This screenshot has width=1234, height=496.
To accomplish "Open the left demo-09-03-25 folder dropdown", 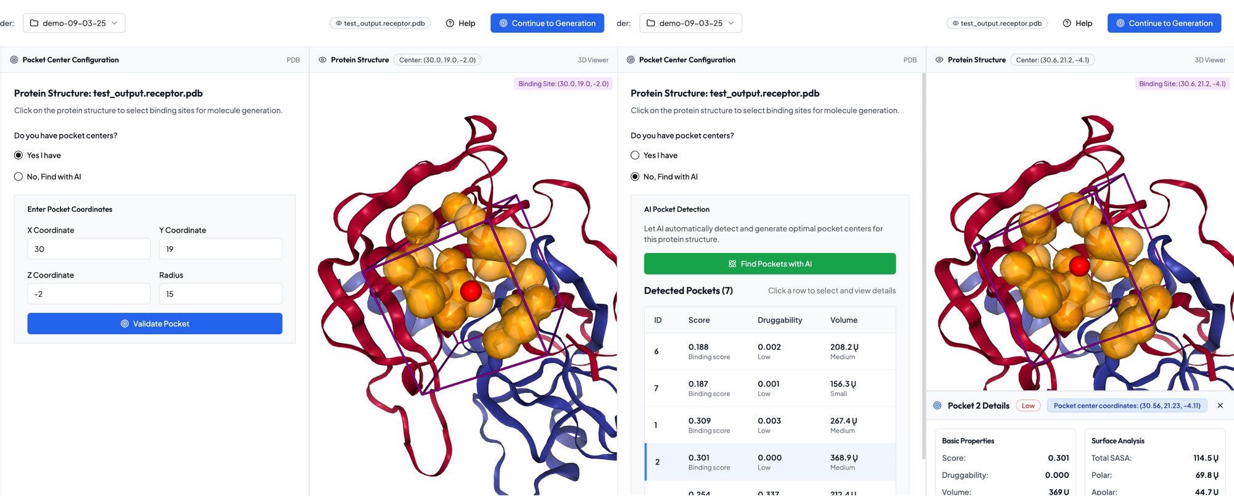I will (74, 22).
